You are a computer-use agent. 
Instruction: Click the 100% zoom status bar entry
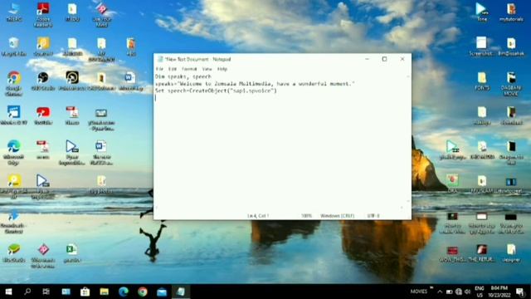point(306,216)
